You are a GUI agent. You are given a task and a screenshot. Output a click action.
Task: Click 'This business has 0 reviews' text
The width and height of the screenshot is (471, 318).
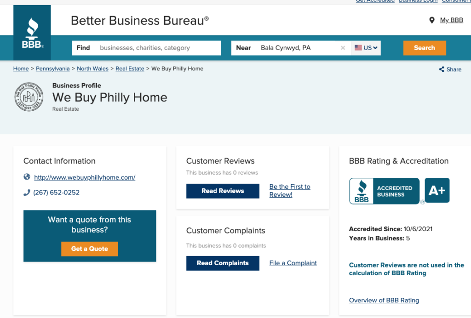coord(222,172)
